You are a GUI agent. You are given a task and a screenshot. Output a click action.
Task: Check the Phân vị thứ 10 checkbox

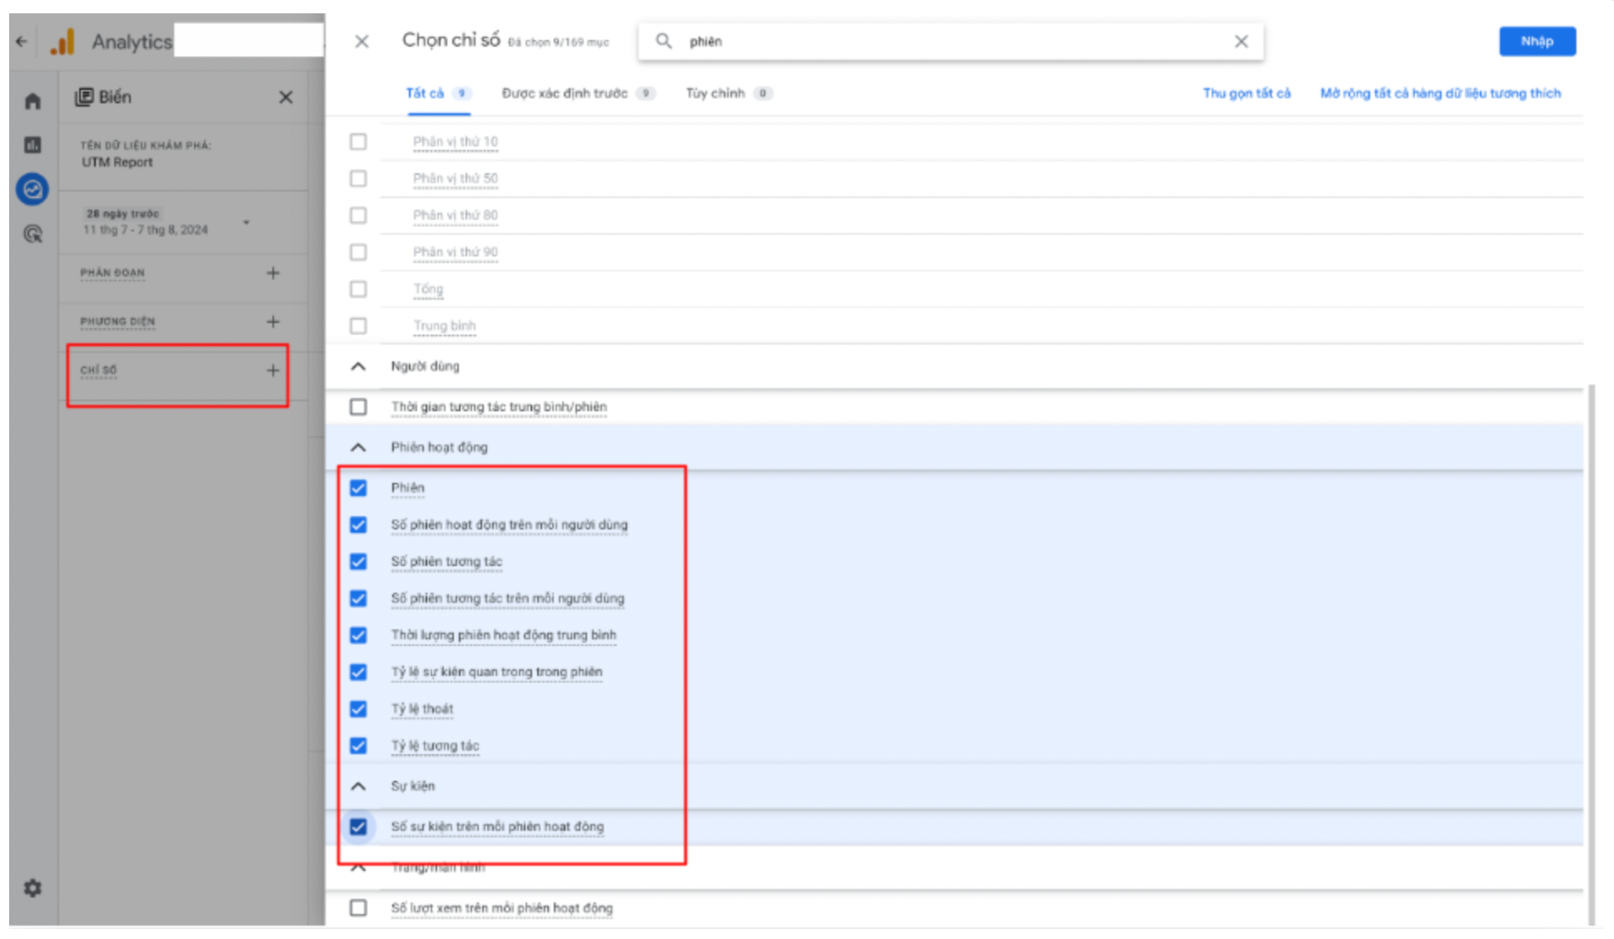(358, 142)
